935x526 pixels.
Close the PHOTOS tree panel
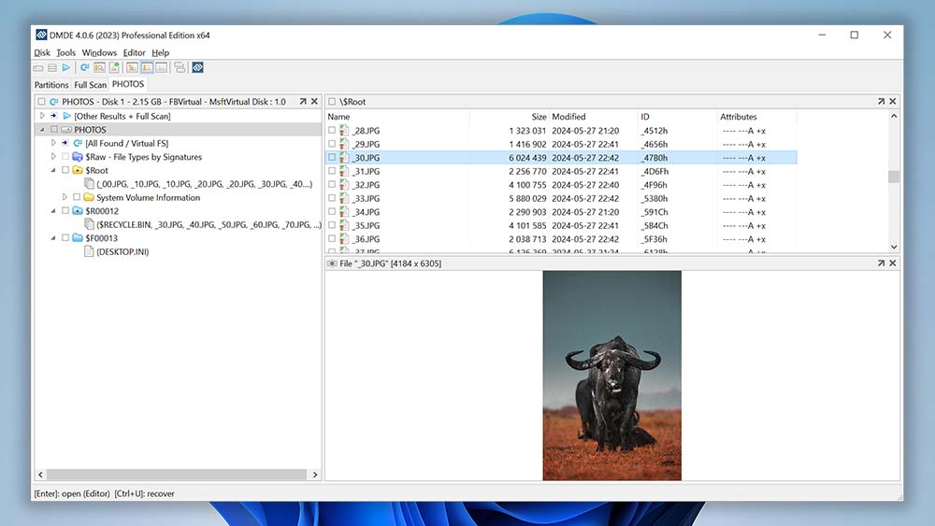tap(314, 102)
